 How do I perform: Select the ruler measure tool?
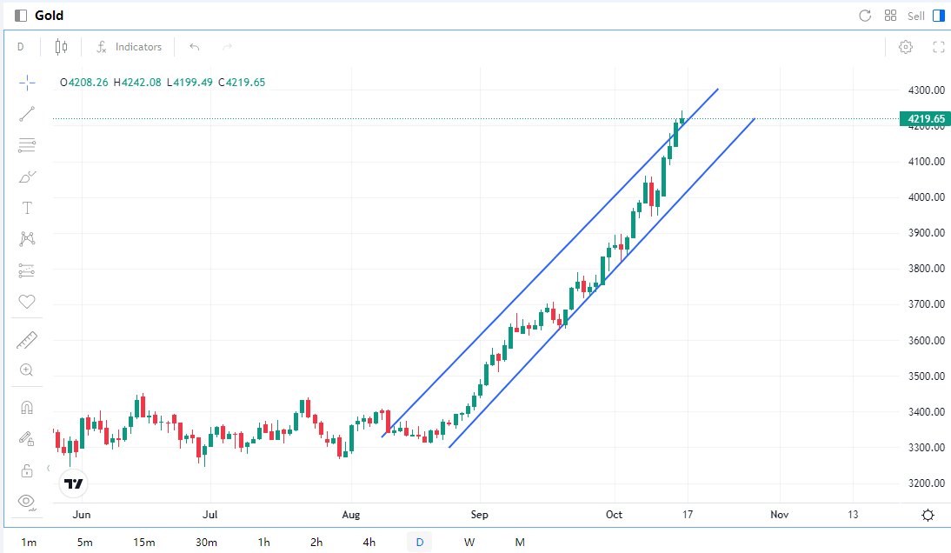point(27,340)
